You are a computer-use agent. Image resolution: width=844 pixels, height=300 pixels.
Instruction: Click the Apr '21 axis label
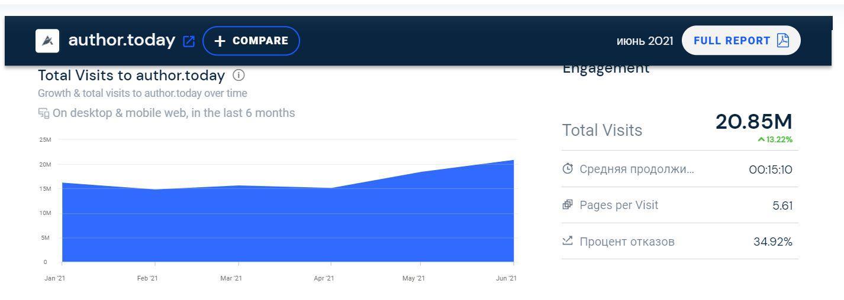tap(324, 279)
